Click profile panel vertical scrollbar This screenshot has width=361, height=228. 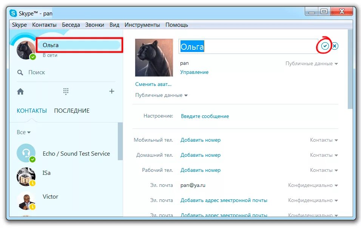tap(350, 69)
